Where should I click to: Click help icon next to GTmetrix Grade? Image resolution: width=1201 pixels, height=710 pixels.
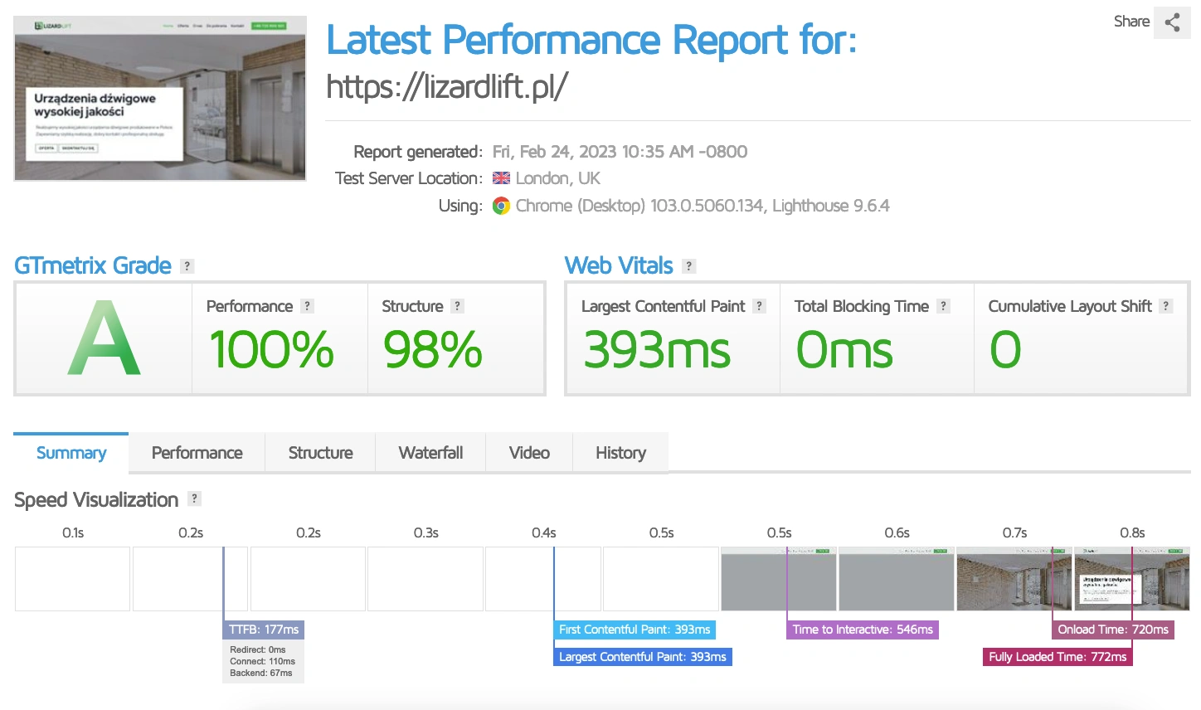pos(187,266)
